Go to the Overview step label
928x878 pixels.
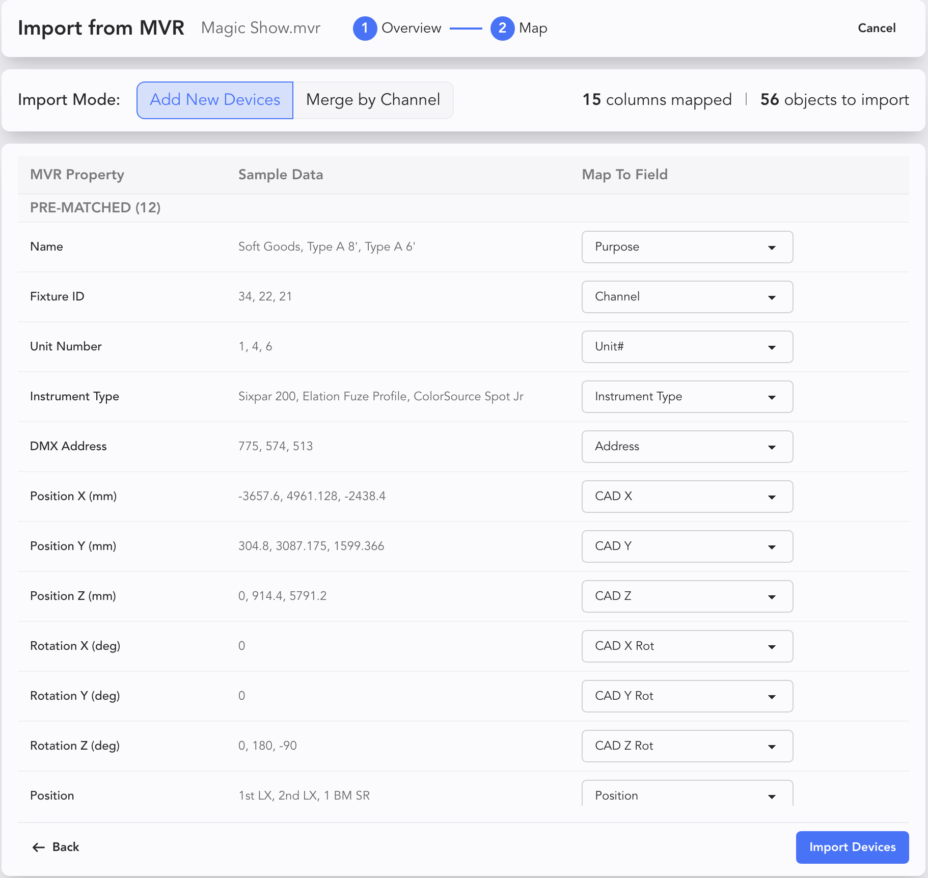[x=411, y=28]
